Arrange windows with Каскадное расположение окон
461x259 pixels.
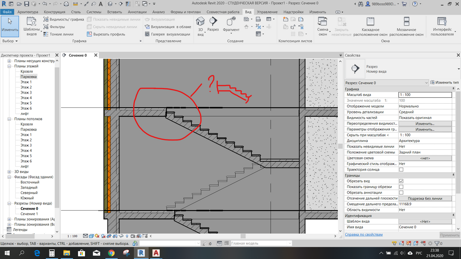click(371, 26)
